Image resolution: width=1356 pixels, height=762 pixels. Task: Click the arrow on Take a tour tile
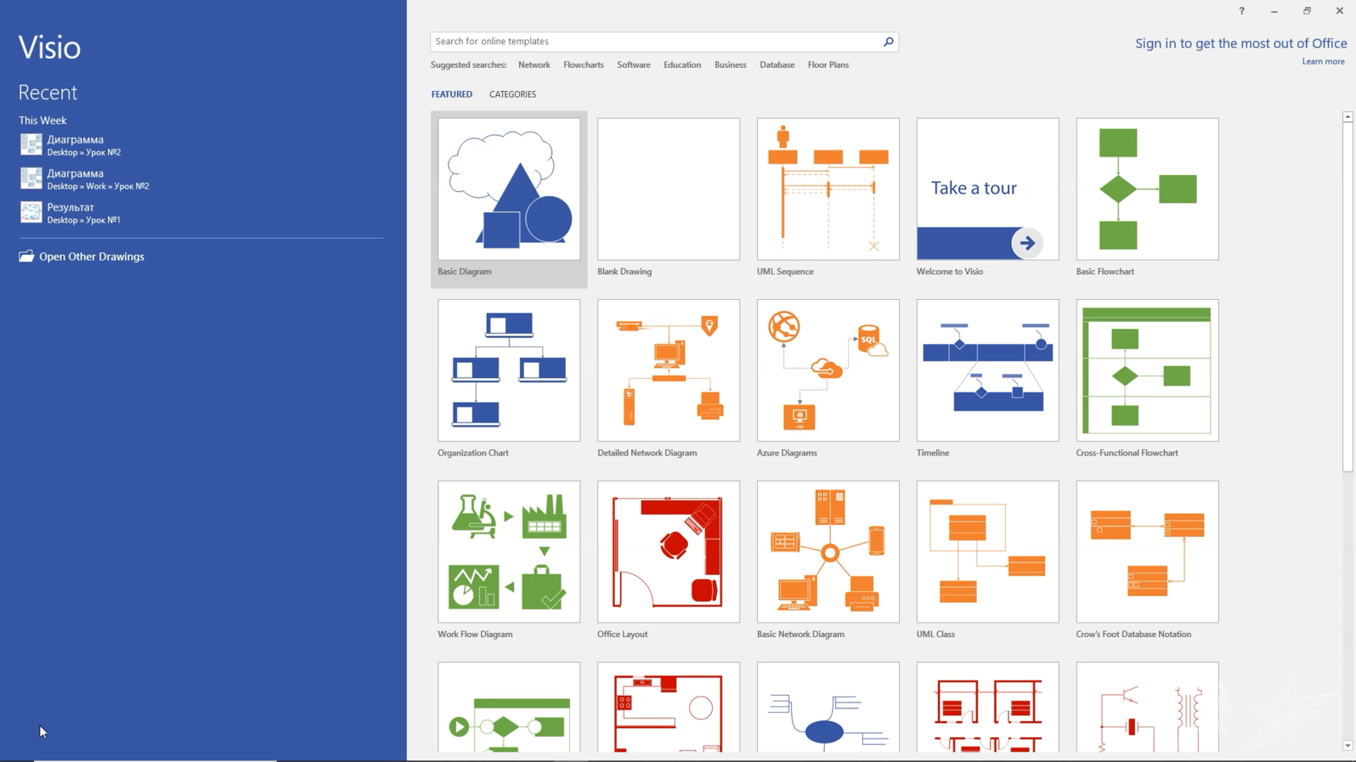[x=1027, y=243]
